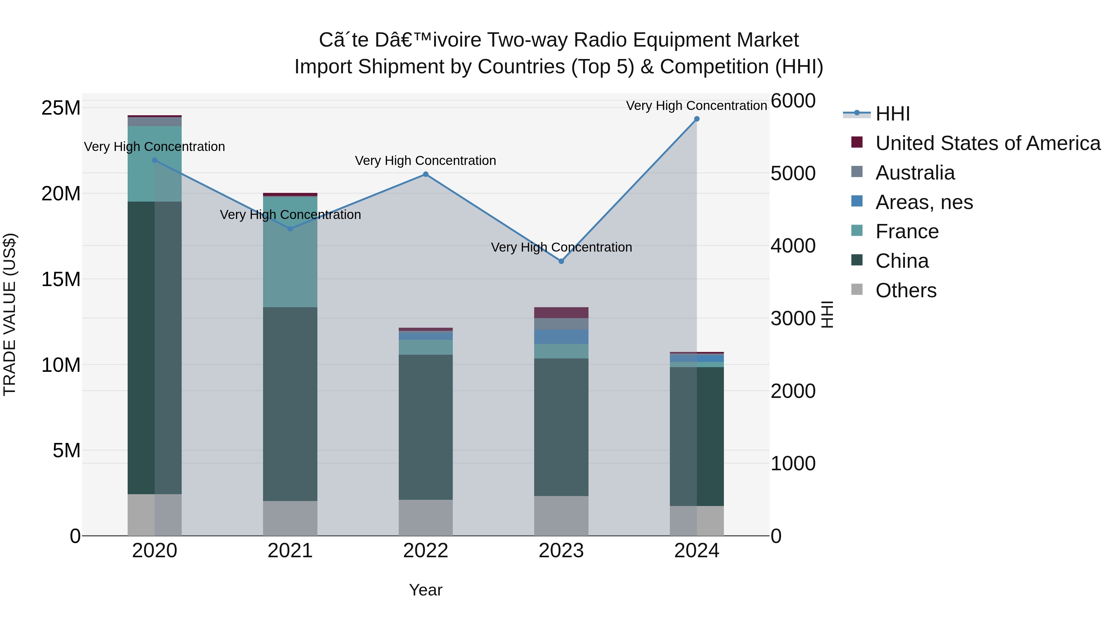Toggle the HHI legend entry

pyautogui.click(x=876, y=114)
